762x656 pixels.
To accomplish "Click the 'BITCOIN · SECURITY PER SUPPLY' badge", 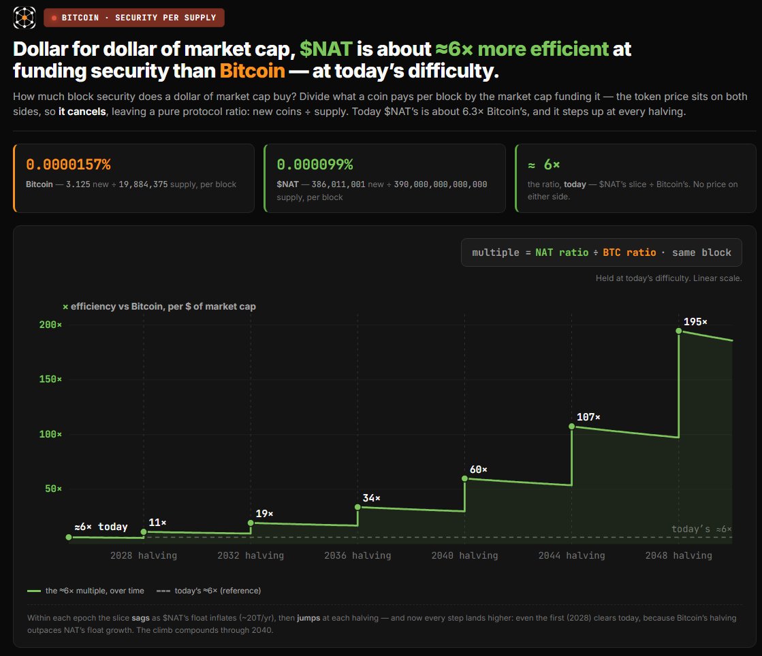I will click(x=134, y=18).
